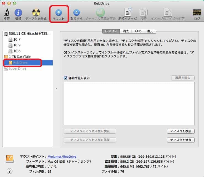Switch to the Restore (復元) tab
This screenshot has width=204, height=177.
tap(150, 31)
